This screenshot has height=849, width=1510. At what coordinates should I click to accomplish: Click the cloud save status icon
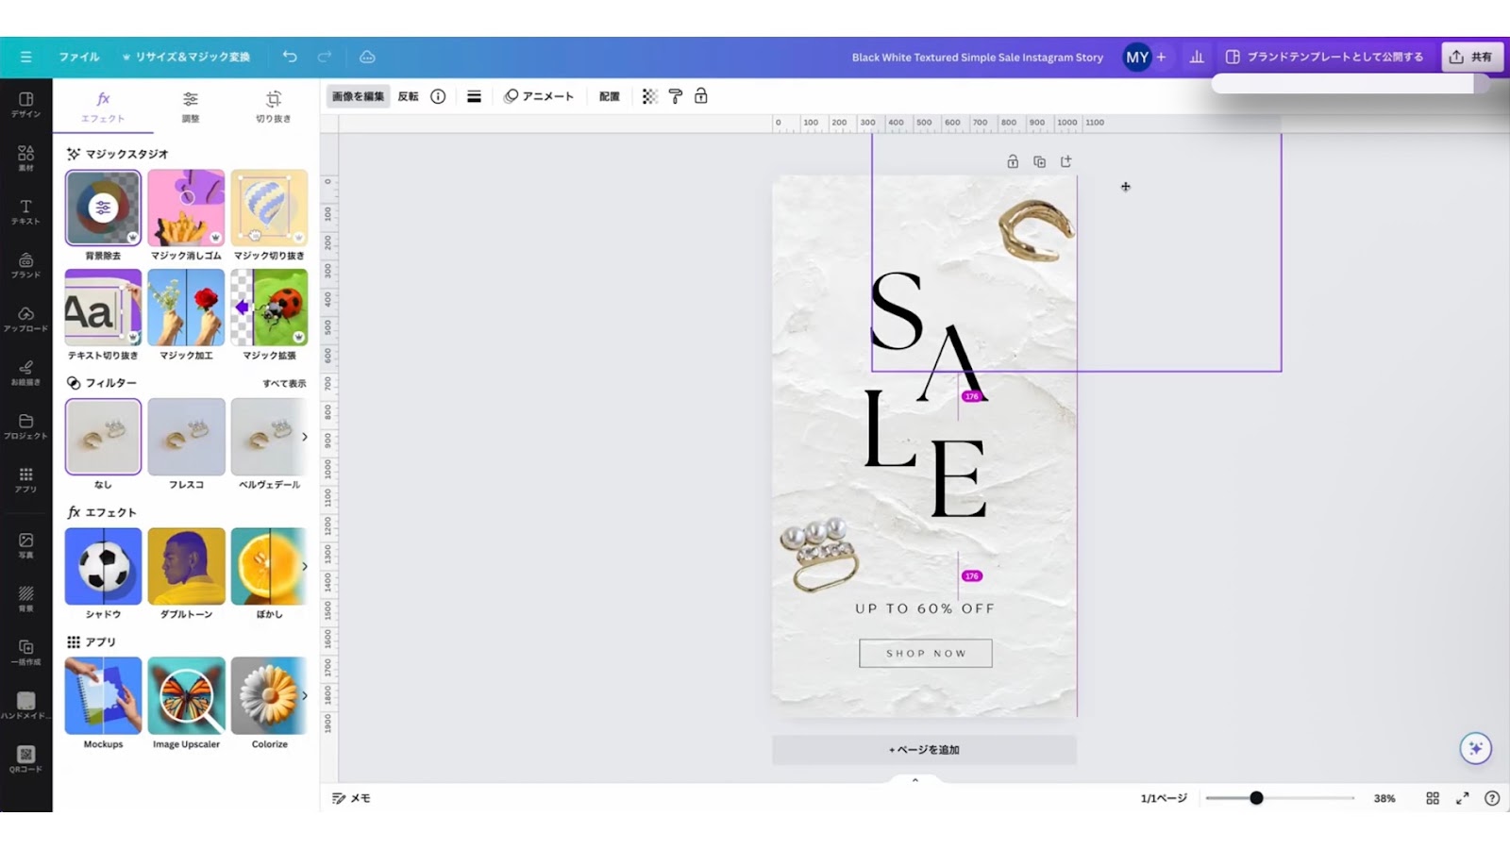point(367,57)
